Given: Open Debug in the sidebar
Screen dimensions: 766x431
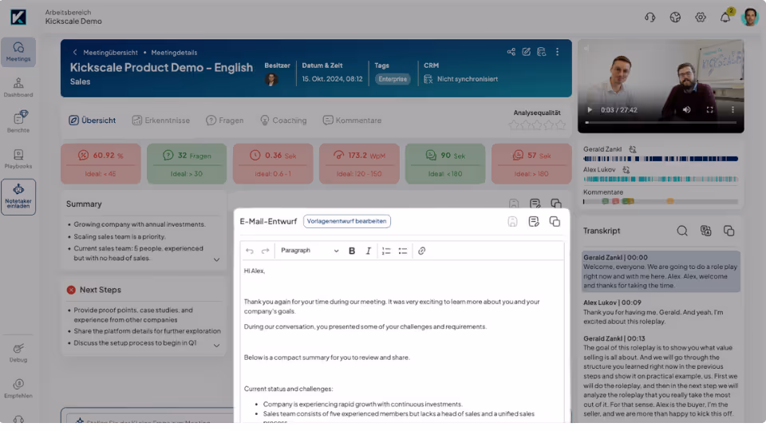Looking at the screenshot, I should [x=18, y=352].
